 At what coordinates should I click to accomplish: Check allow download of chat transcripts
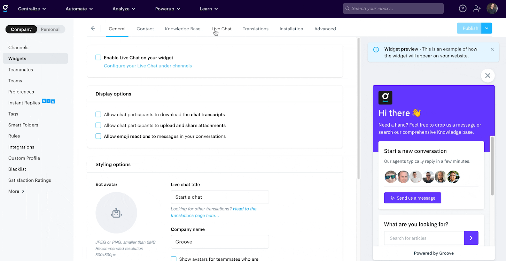point(98,114)
